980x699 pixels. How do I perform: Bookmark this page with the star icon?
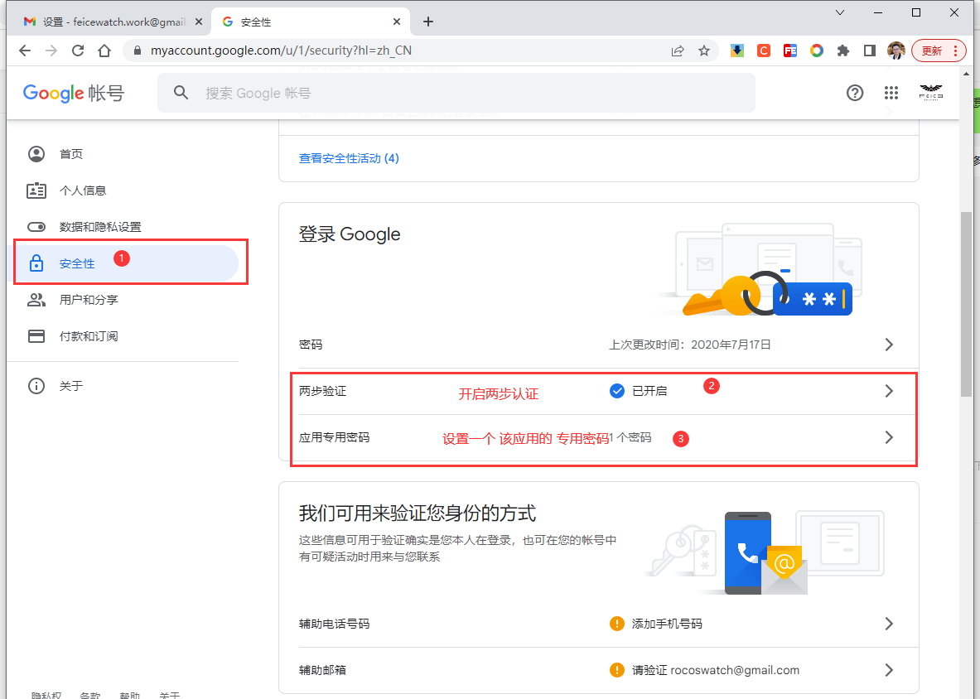[704, 51]
